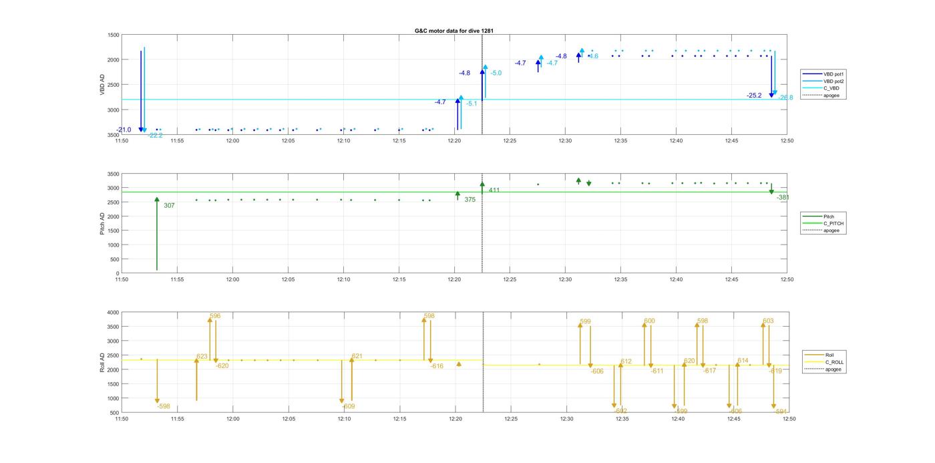
Task: Click the '-381' pitch data label
Action: click(x=783, y=197)
